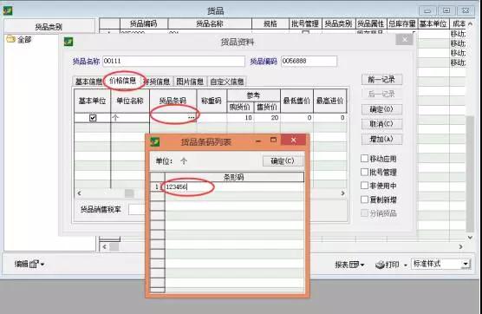This screenshot has width=482, height=314.
Task: Expand the 报表 dropdown arrow
Action: click(x=362, y=265)
